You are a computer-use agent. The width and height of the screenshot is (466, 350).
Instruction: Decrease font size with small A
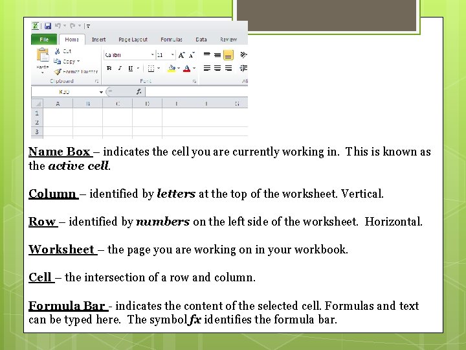192,55
